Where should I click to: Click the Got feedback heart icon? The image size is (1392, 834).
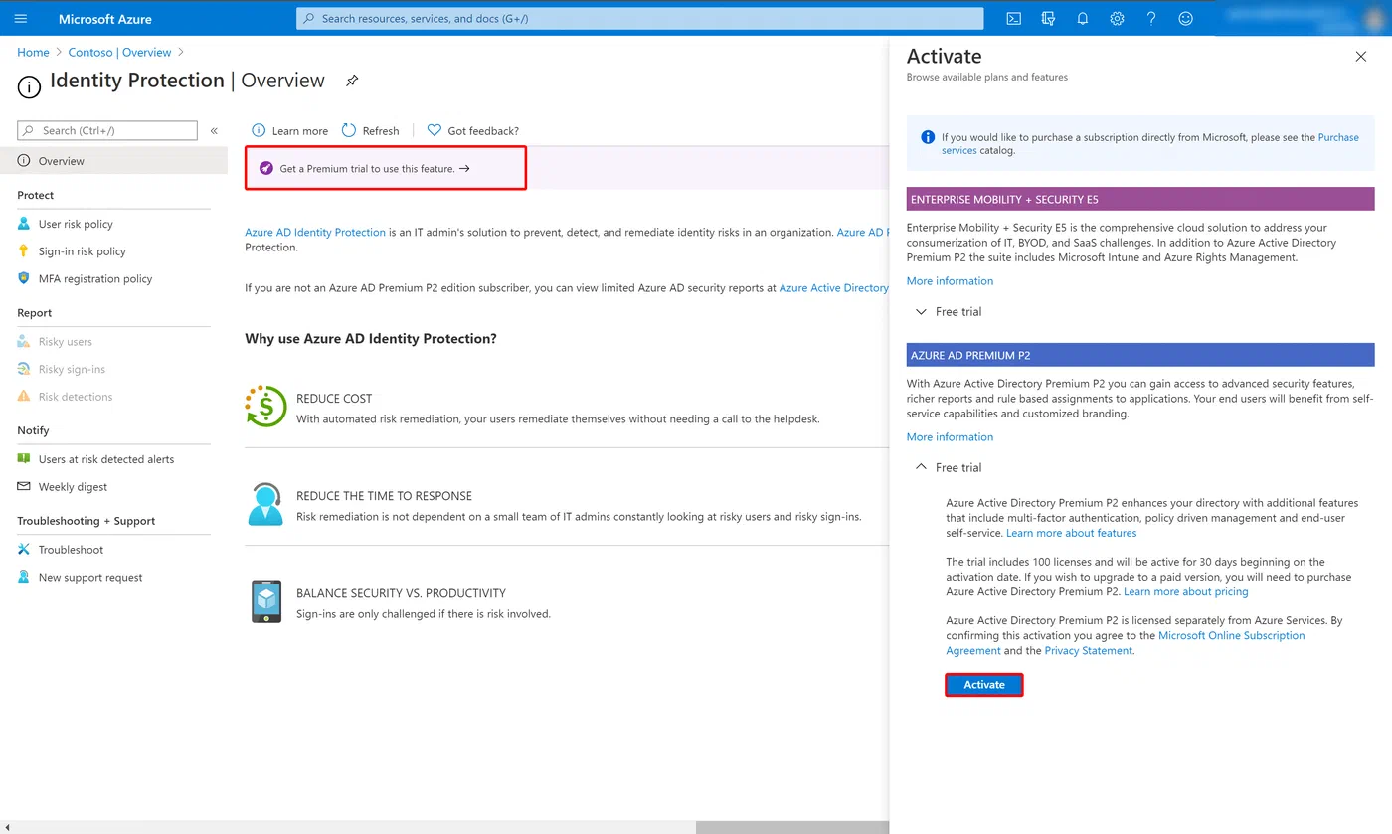pos(435,130)
